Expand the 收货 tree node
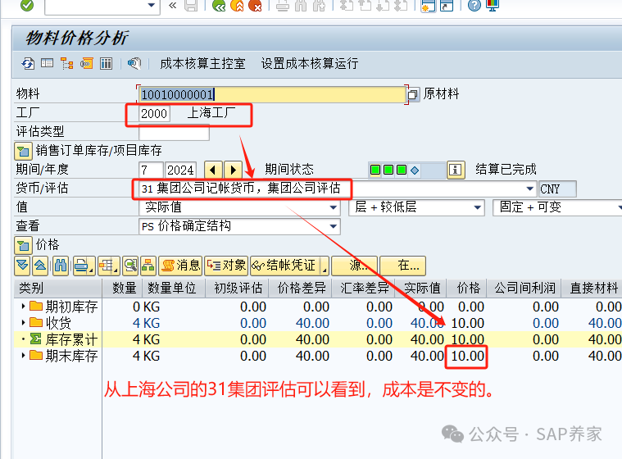The height and width of the screenshot is (459, 622). tap(24, 323)
